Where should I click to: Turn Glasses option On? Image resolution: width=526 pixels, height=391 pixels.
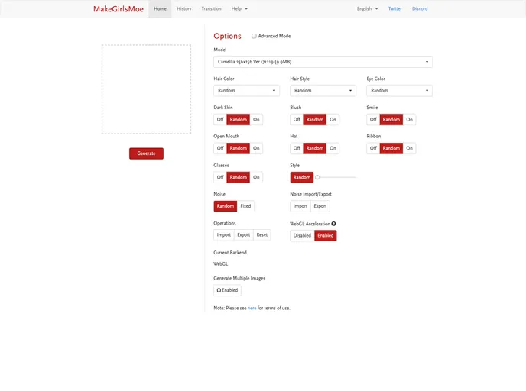tap(256, 177)
